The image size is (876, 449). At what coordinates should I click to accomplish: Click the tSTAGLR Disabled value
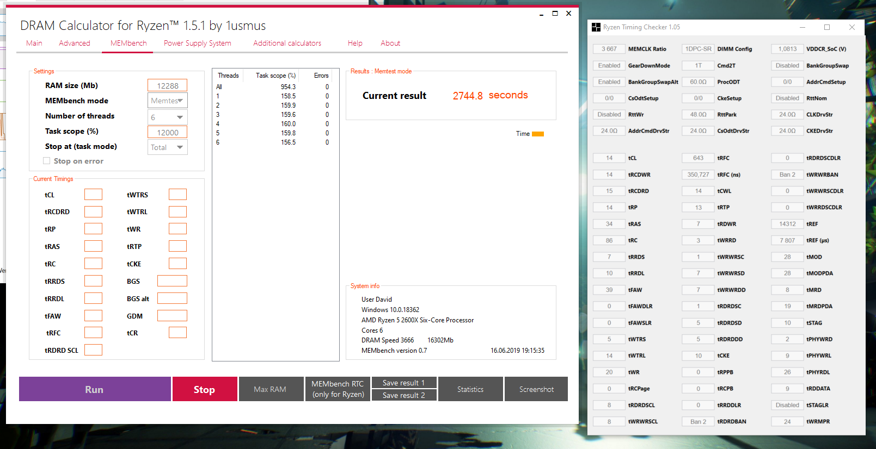(787, 405)
